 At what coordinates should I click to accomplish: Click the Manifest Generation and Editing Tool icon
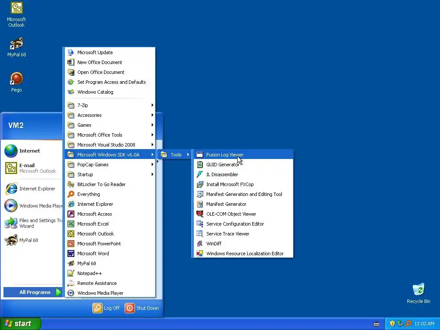click(x=199, y=194)
